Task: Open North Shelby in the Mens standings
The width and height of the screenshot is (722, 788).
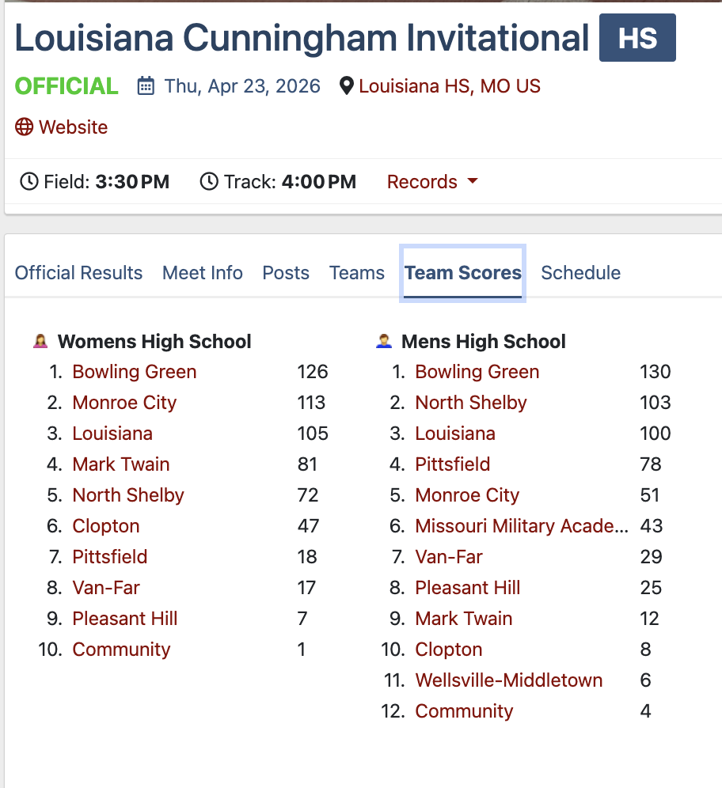Action: (x=471, y=403)
